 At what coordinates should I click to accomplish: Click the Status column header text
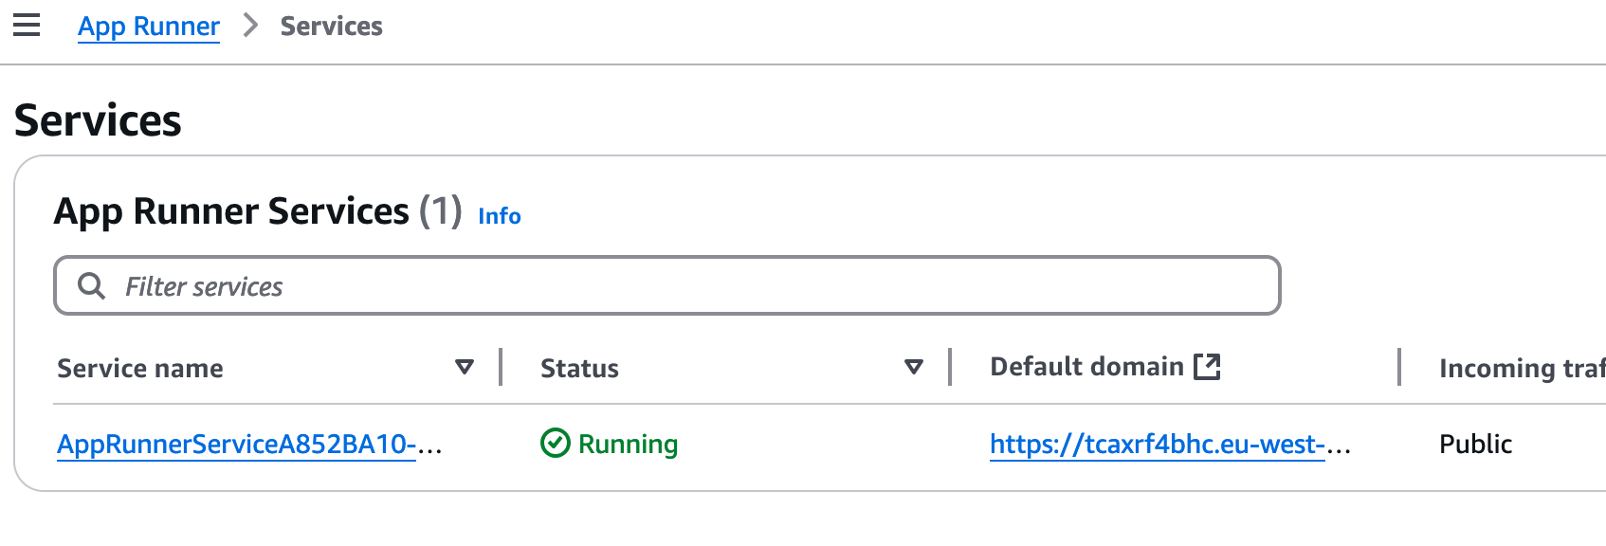(x=579, y=368)
